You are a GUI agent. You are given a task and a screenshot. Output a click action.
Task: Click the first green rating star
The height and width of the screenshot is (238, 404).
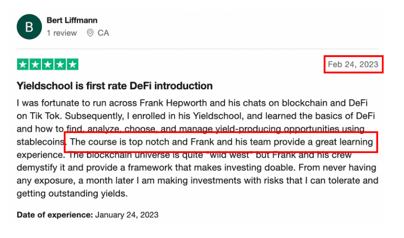pos(22,65)
